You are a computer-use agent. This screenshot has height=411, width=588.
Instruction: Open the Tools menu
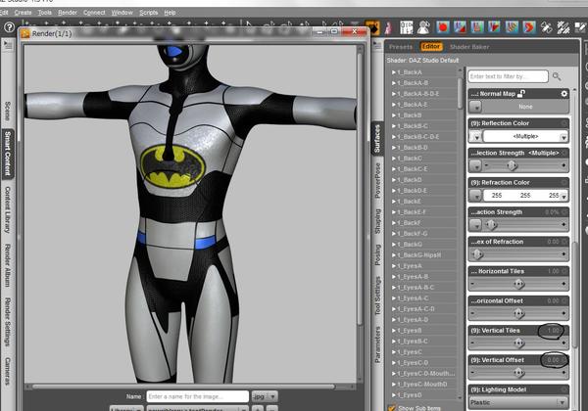click(x=45, y=13)
